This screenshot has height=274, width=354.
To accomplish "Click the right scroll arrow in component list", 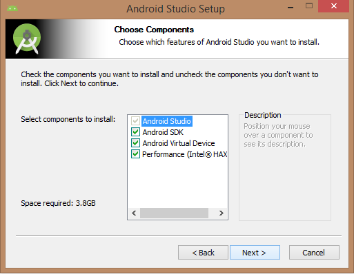I will pyautogui.click(x=222, y=213).
